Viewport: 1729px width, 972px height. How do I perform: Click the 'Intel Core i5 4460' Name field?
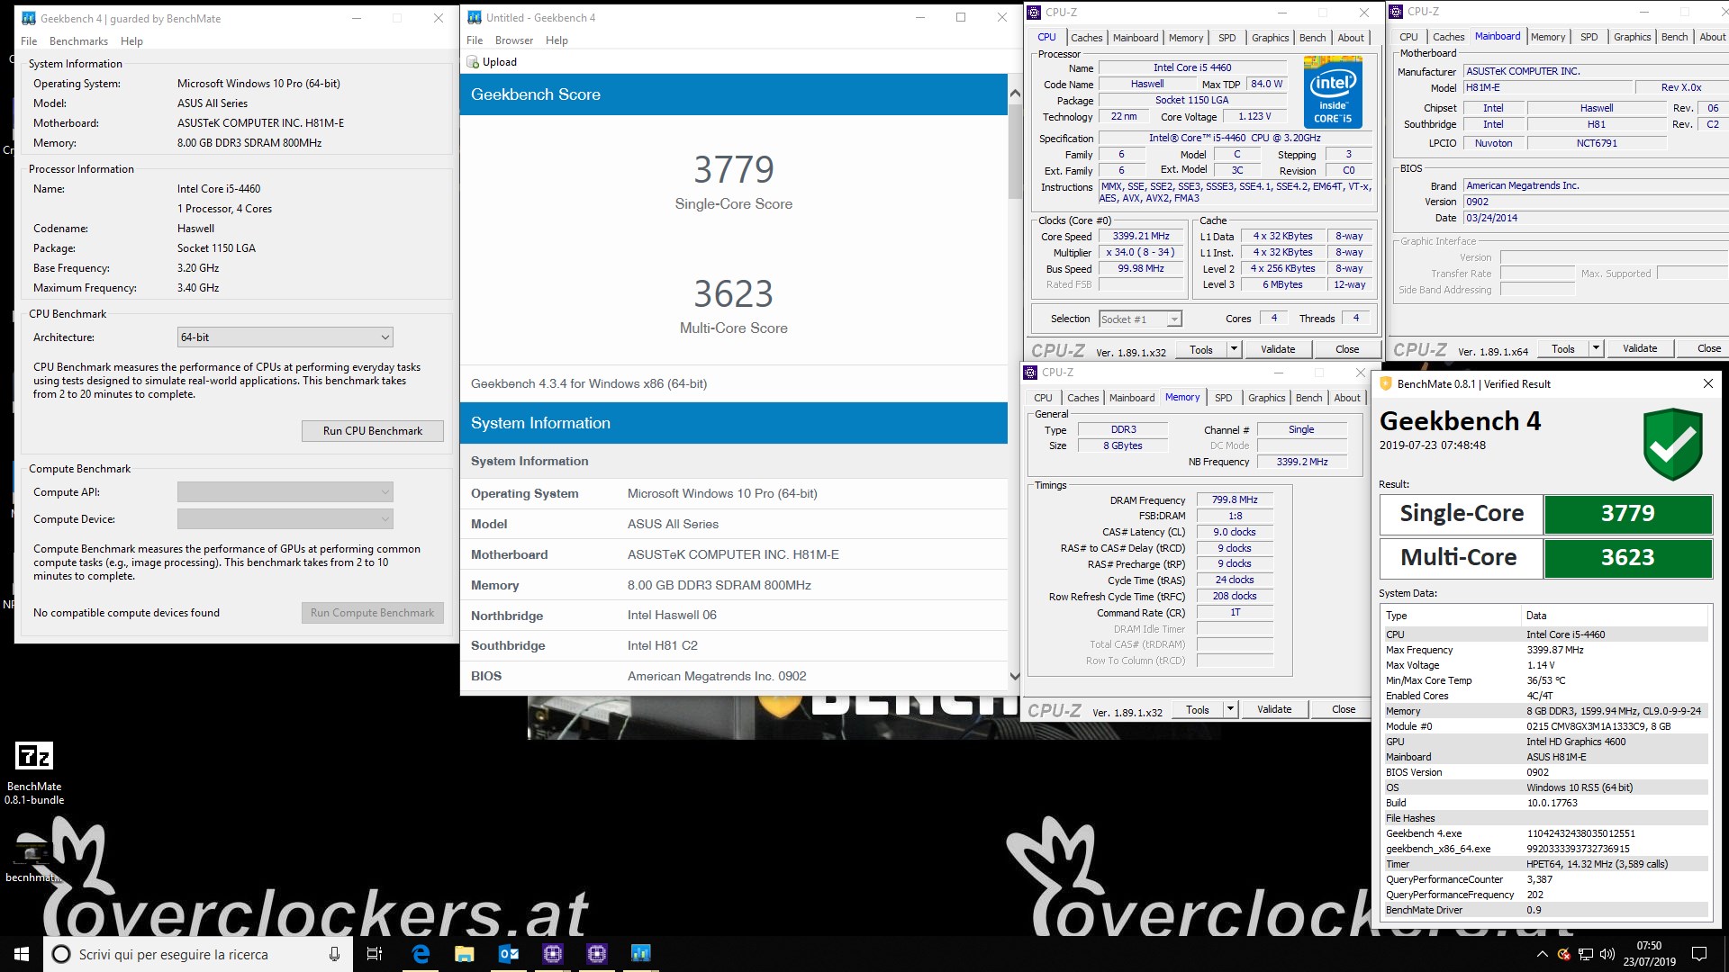pyautogui.click(x=1192, y=67)
